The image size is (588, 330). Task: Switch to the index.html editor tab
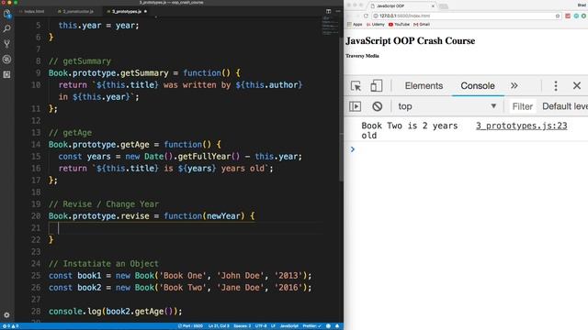point(32,12)
